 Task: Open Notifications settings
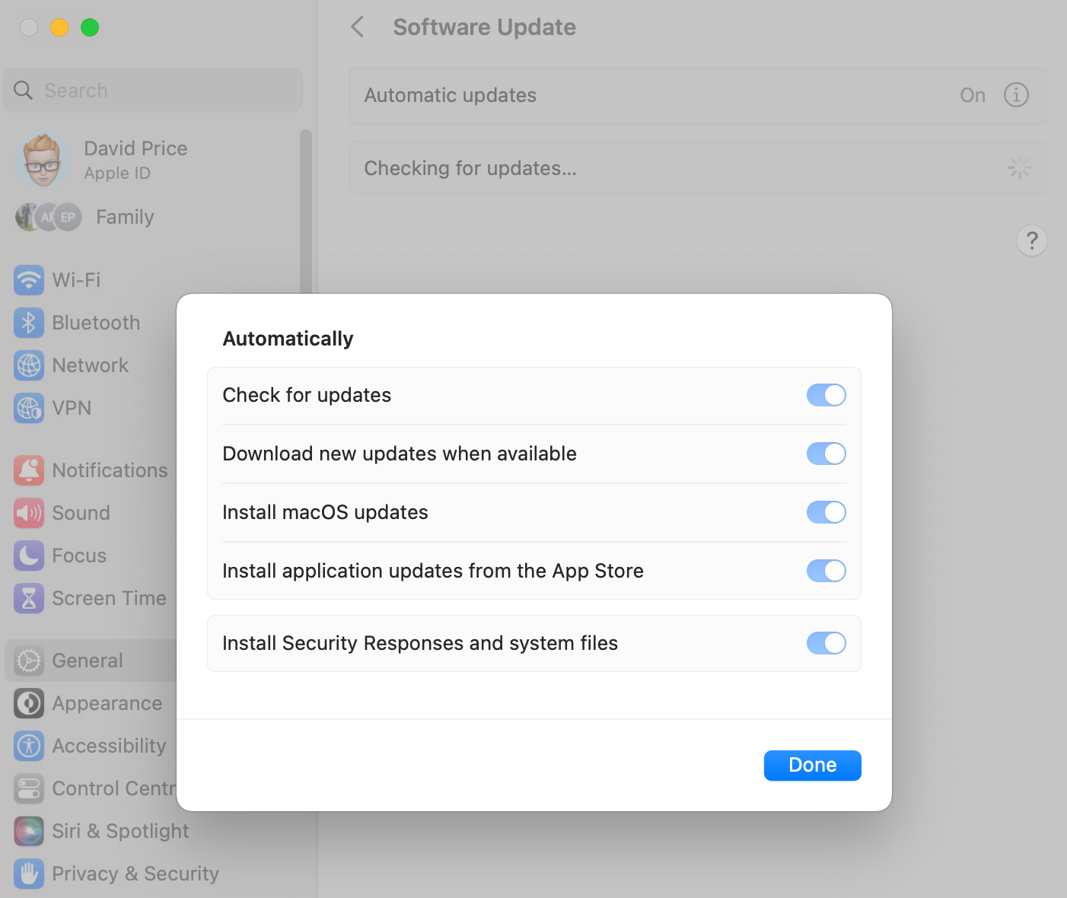[x=110, y=470]
